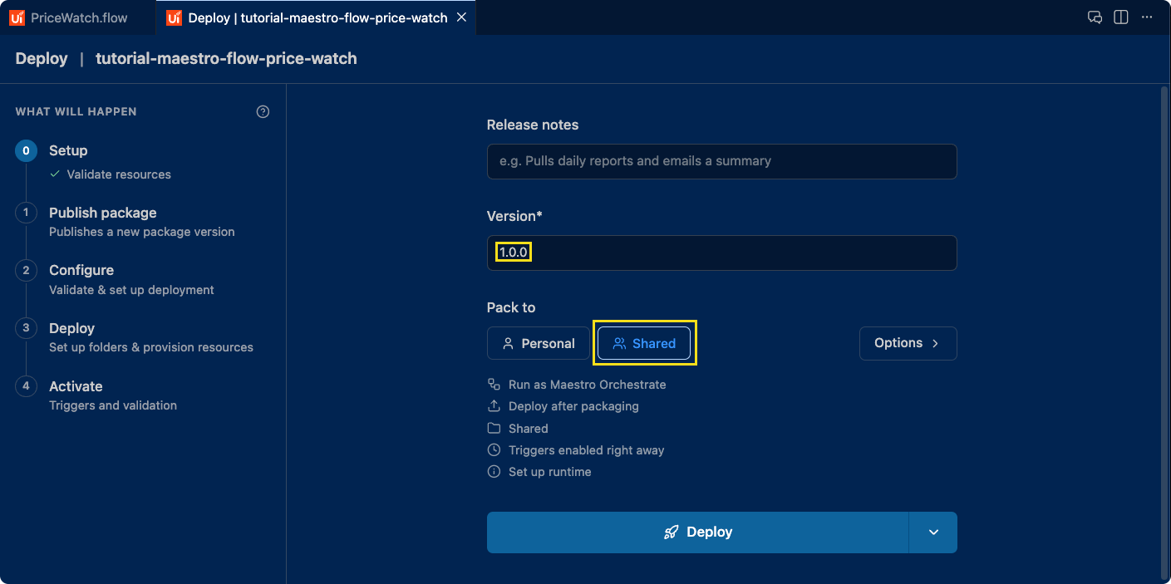The height and width of the screenshot is (584, 1171).
Task: Open the chat panel icon
Action: click(1095, 17)
